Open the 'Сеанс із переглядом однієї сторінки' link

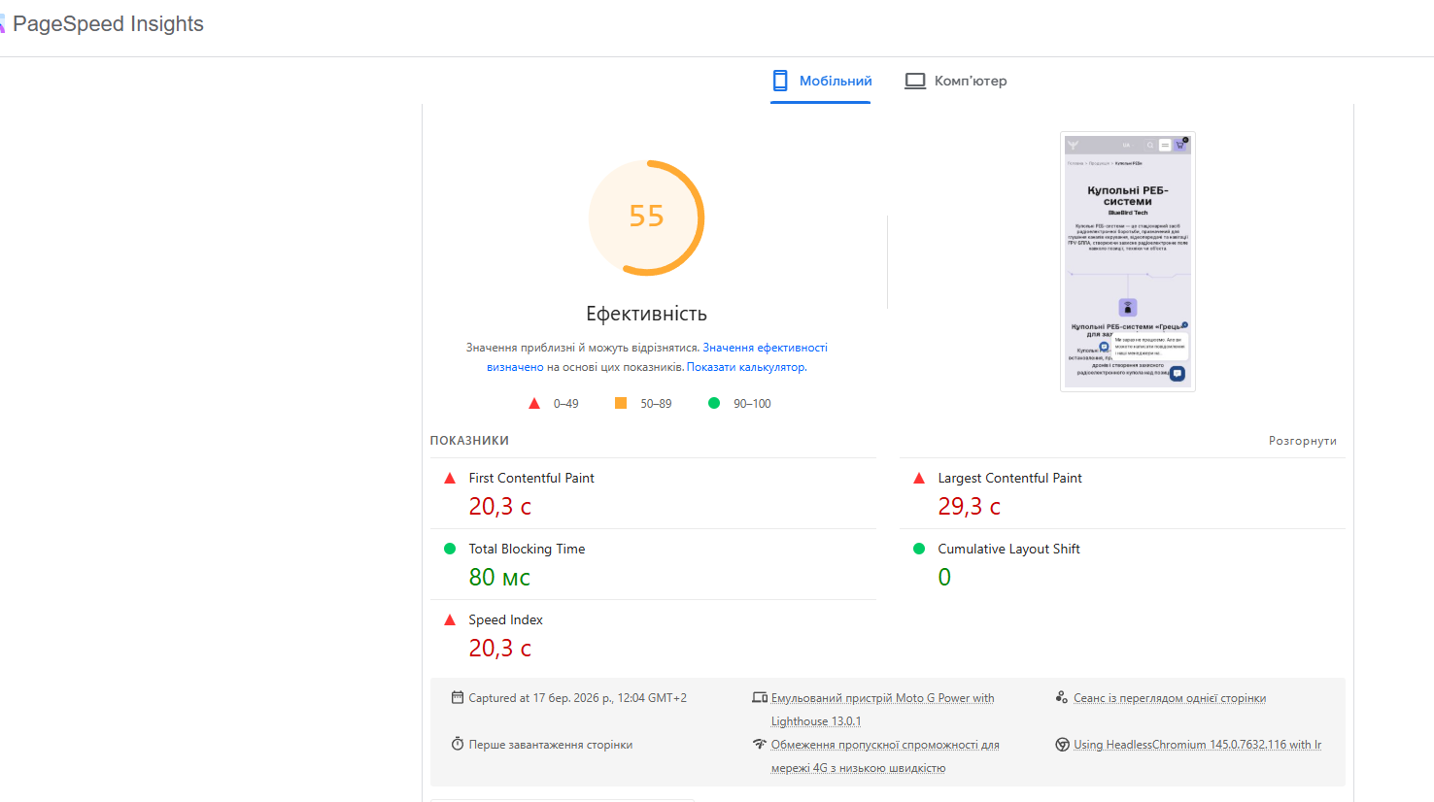pyautogui.click(x=1170, y=698)
